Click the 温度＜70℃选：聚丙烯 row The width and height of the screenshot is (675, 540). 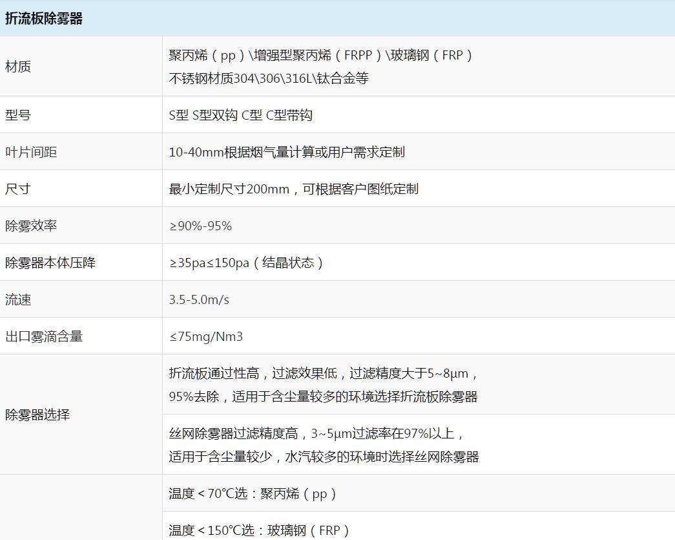click(x=253, y=493)
